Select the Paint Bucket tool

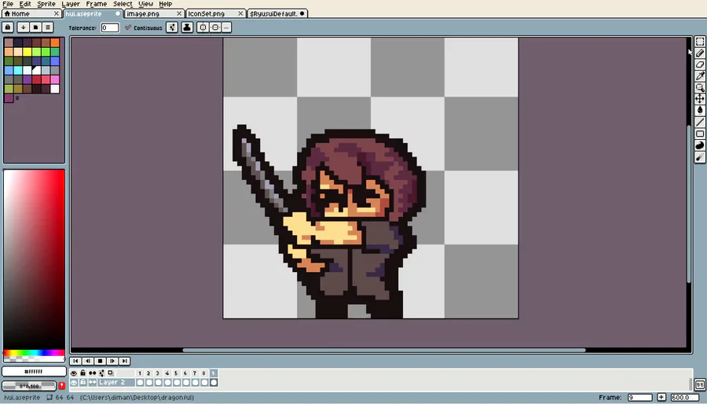click(x=700, y=111)
